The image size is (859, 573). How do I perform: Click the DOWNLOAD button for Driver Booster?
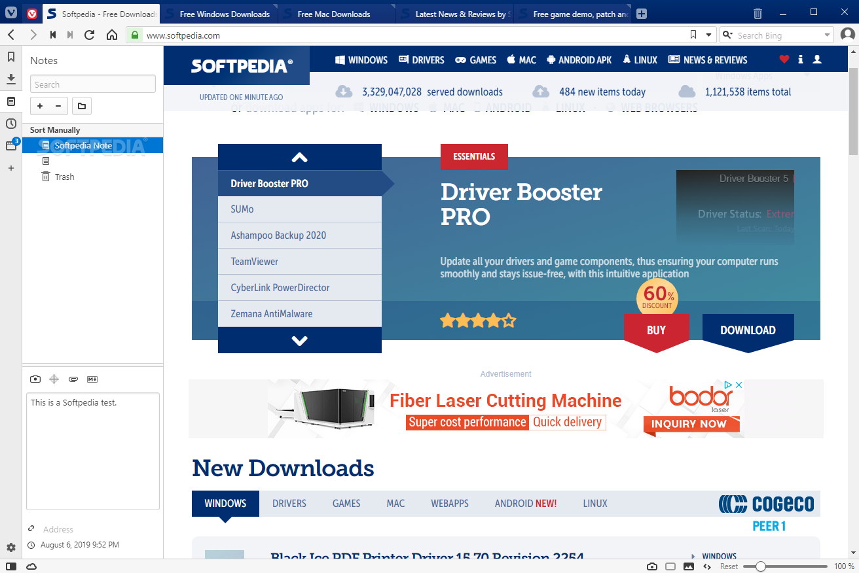[748, 332]
